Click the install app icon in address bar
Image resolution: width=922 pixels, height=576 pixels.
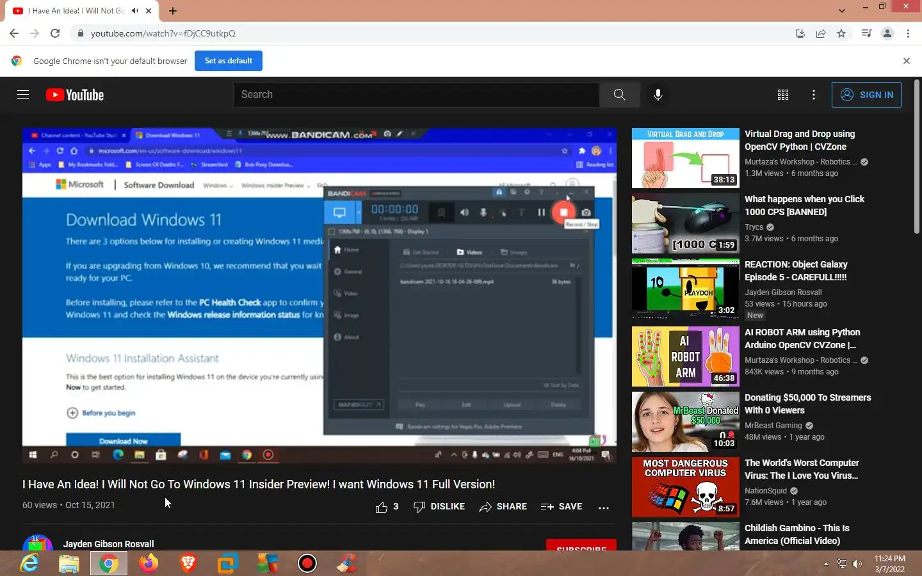[800, 33]
